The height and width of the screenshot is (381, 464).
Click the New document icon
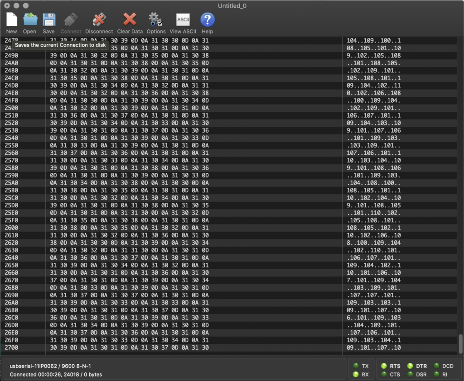tap(11, 20)
